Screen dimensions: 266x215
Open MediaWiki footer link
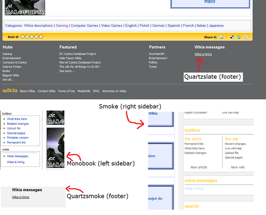click(x=84, y=91)
